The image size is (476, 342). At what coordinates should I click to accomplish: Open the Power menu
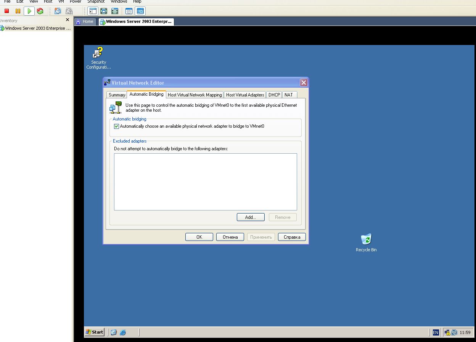pos(76,2)
